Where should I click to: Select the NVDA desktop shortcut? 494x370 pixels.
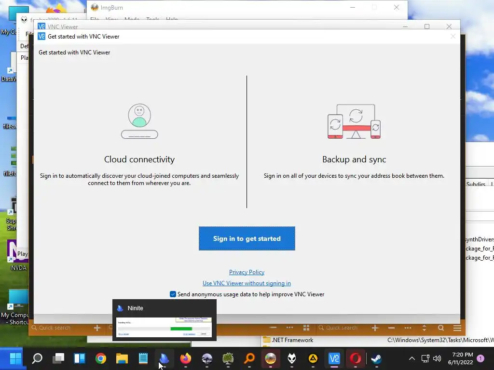tap(18, 255)
